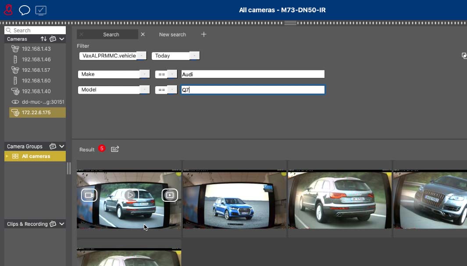Export results with the share icon
This screenshot has width=467, height=266.
(x=115, y=149)
